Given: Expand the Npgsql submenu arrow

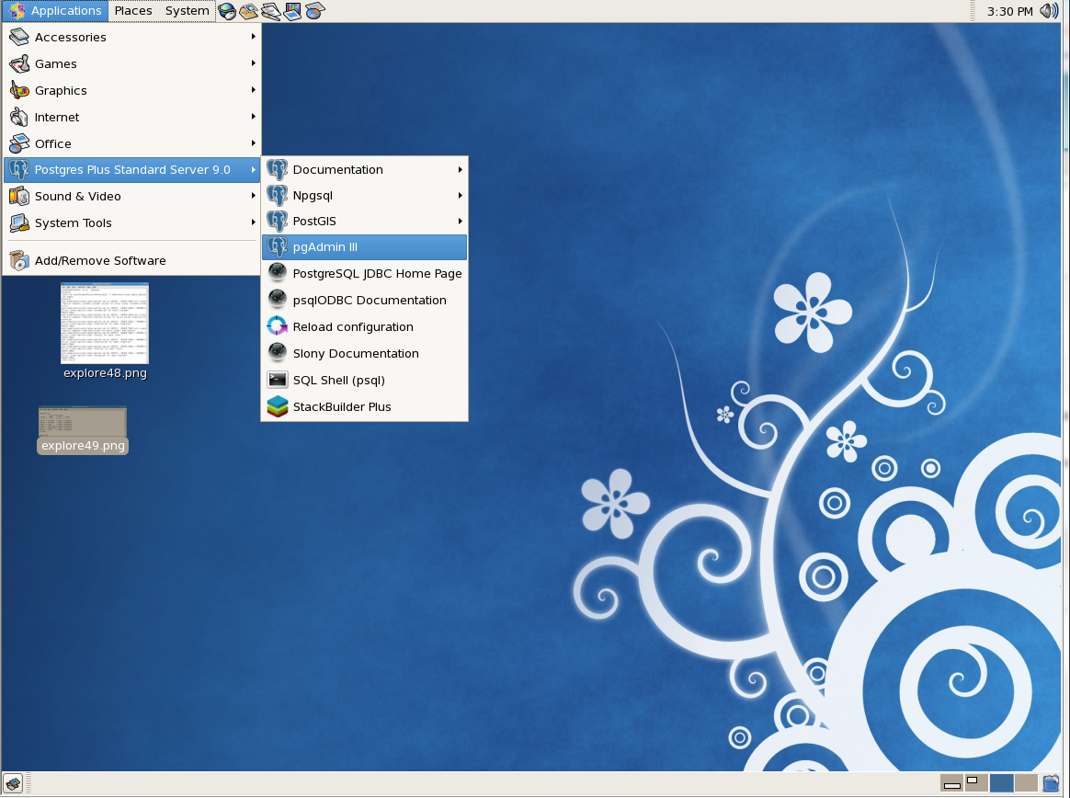Looking at the screenshot, I should (460, 195).
